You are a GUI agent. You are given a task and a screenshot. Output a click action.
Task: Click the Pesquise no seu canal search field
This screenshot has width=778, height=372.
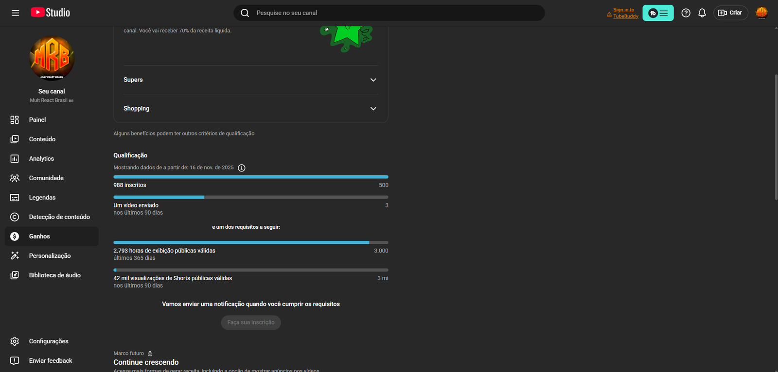389,13
